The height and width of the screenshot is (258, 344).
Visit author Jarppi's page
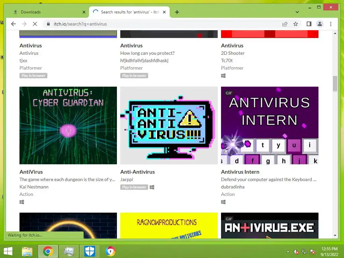point(126,179)
